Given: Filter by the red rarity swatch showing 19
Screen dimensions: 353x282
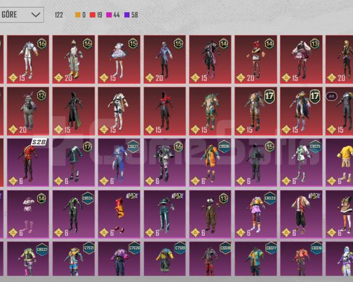Looking at the screenshot, I should [x=93, y=15].
